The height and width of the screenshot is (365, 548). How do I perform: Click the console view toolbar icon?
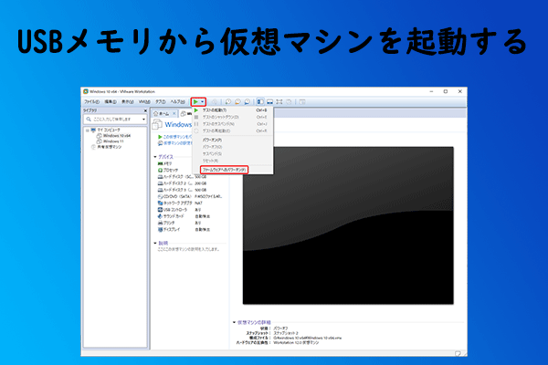302,102
